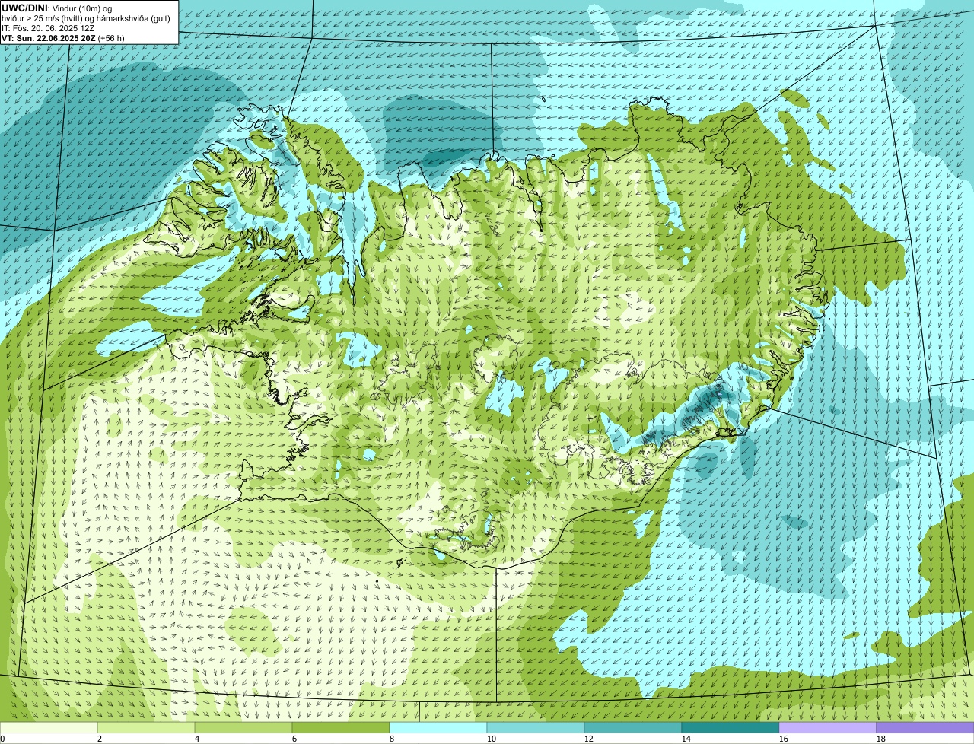Select the 2–4 m/s light green color band

(x=146, y=728)
